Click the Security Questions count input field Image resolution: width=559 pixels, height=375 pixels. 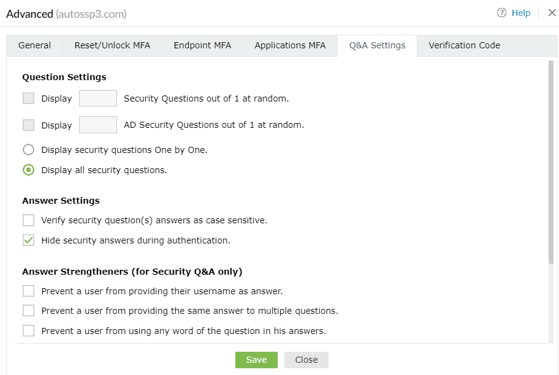(98, 98)
